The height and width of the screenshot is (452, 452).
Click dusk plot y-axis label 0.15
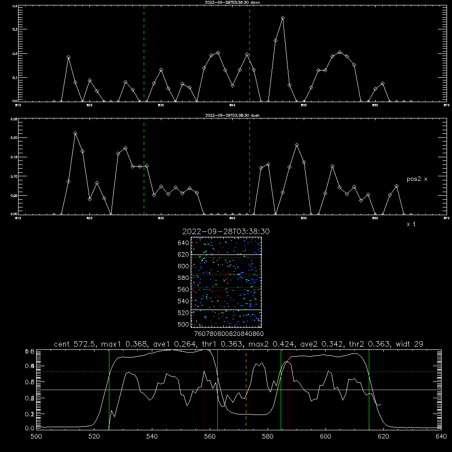click(14, 157)
